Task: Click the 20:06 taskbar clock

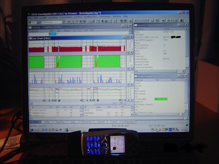Action: click(x=184, y=130)
